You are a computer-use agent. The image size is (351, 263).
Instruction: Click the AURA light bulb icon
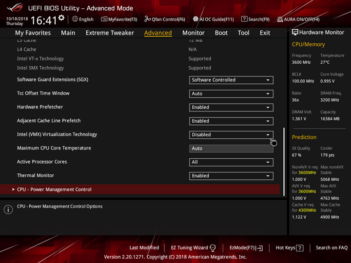point(280,19)
